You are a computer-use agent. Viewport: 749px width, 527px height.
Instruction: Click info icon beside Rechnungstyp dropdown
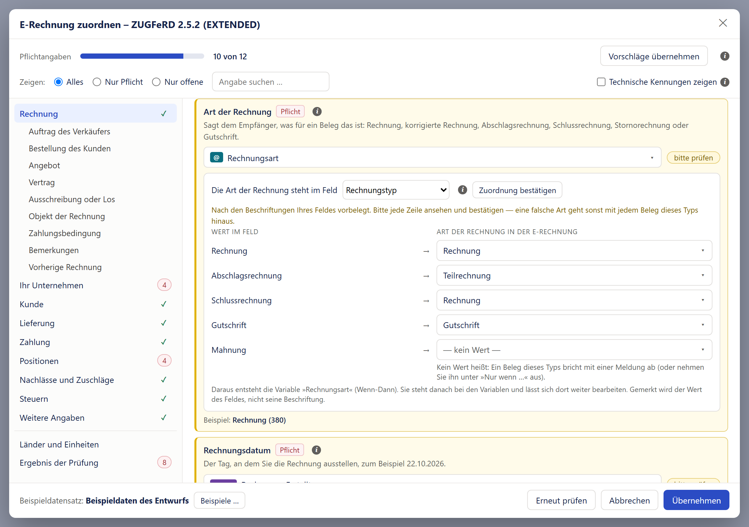pos(462,190)
